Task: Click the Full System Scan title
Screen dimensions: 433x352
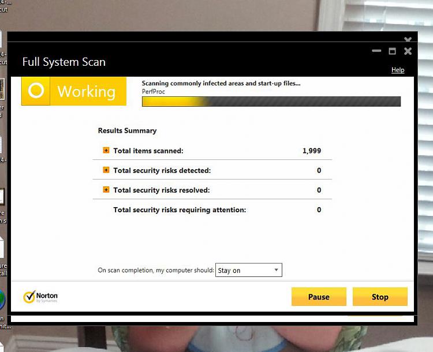Action: [64, 62]
